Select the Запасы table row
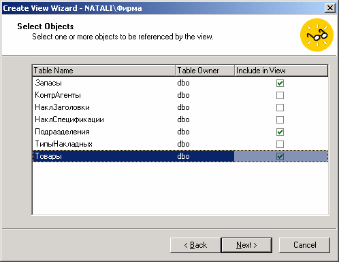The height and width of the screenshot is (262, 339). [x=180, y=83]
